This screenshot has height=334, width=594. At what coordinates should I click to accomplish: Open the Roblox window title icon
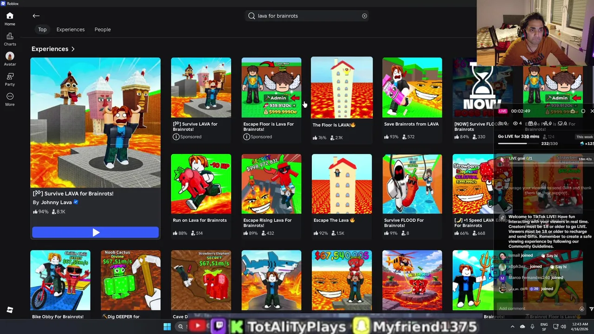point(3,3)
